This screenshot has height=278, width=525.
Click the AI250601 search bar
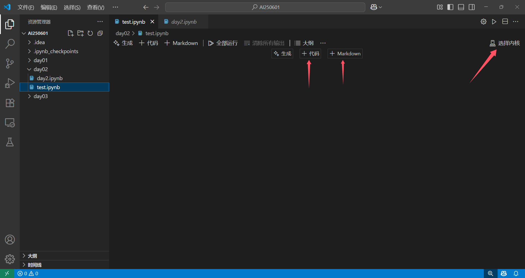265,7
